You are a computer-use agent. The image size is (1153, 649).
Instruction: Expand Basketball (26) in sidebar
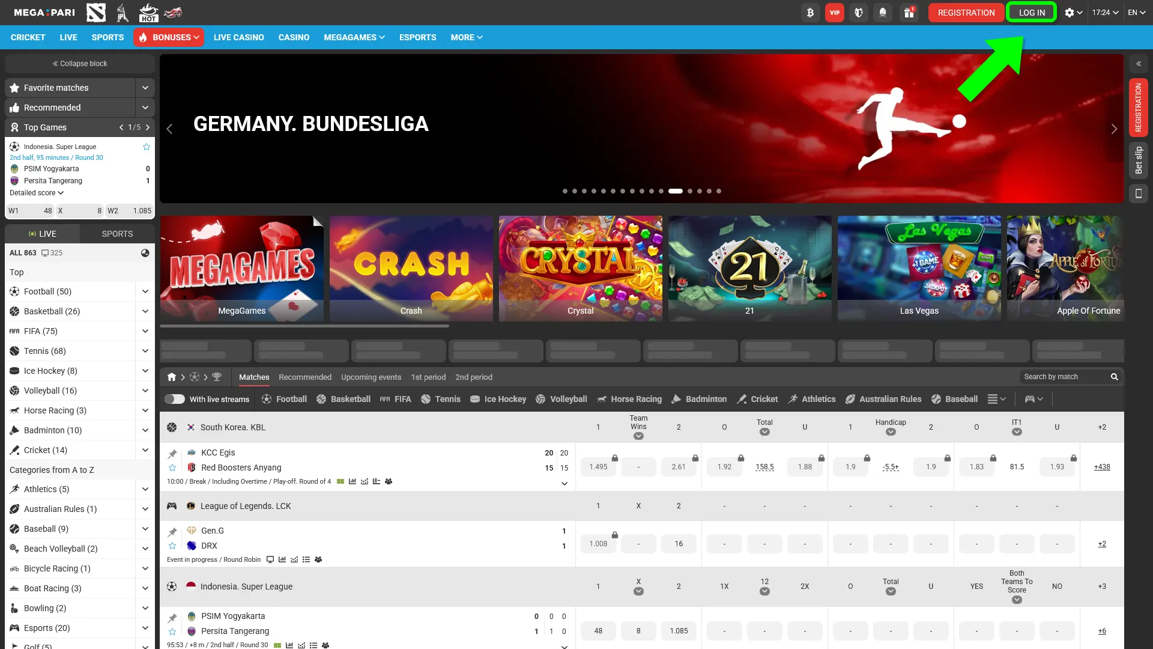click(145, 311)
